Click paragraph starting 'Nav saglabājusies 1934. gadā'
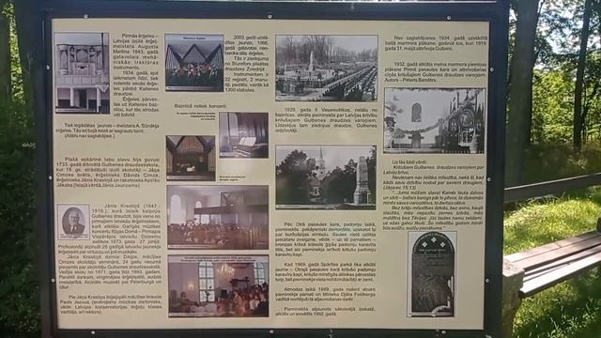The width and height of the screenshot is (601, 338). pos(436,43)
